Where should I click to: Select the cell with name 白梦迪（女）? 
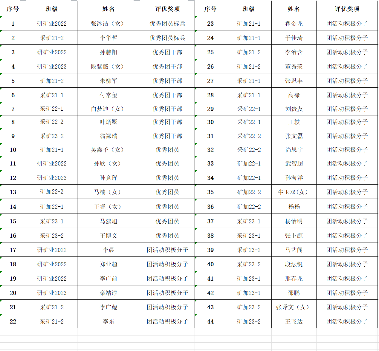[108, 109]
